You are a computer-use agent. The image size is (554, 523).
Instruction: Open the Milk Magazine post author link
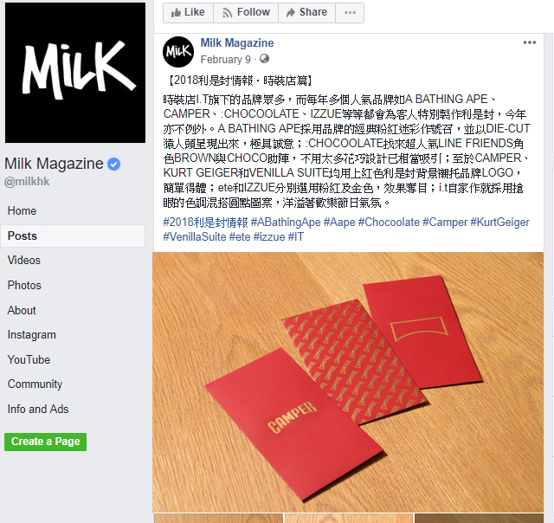tap(237, 43)
